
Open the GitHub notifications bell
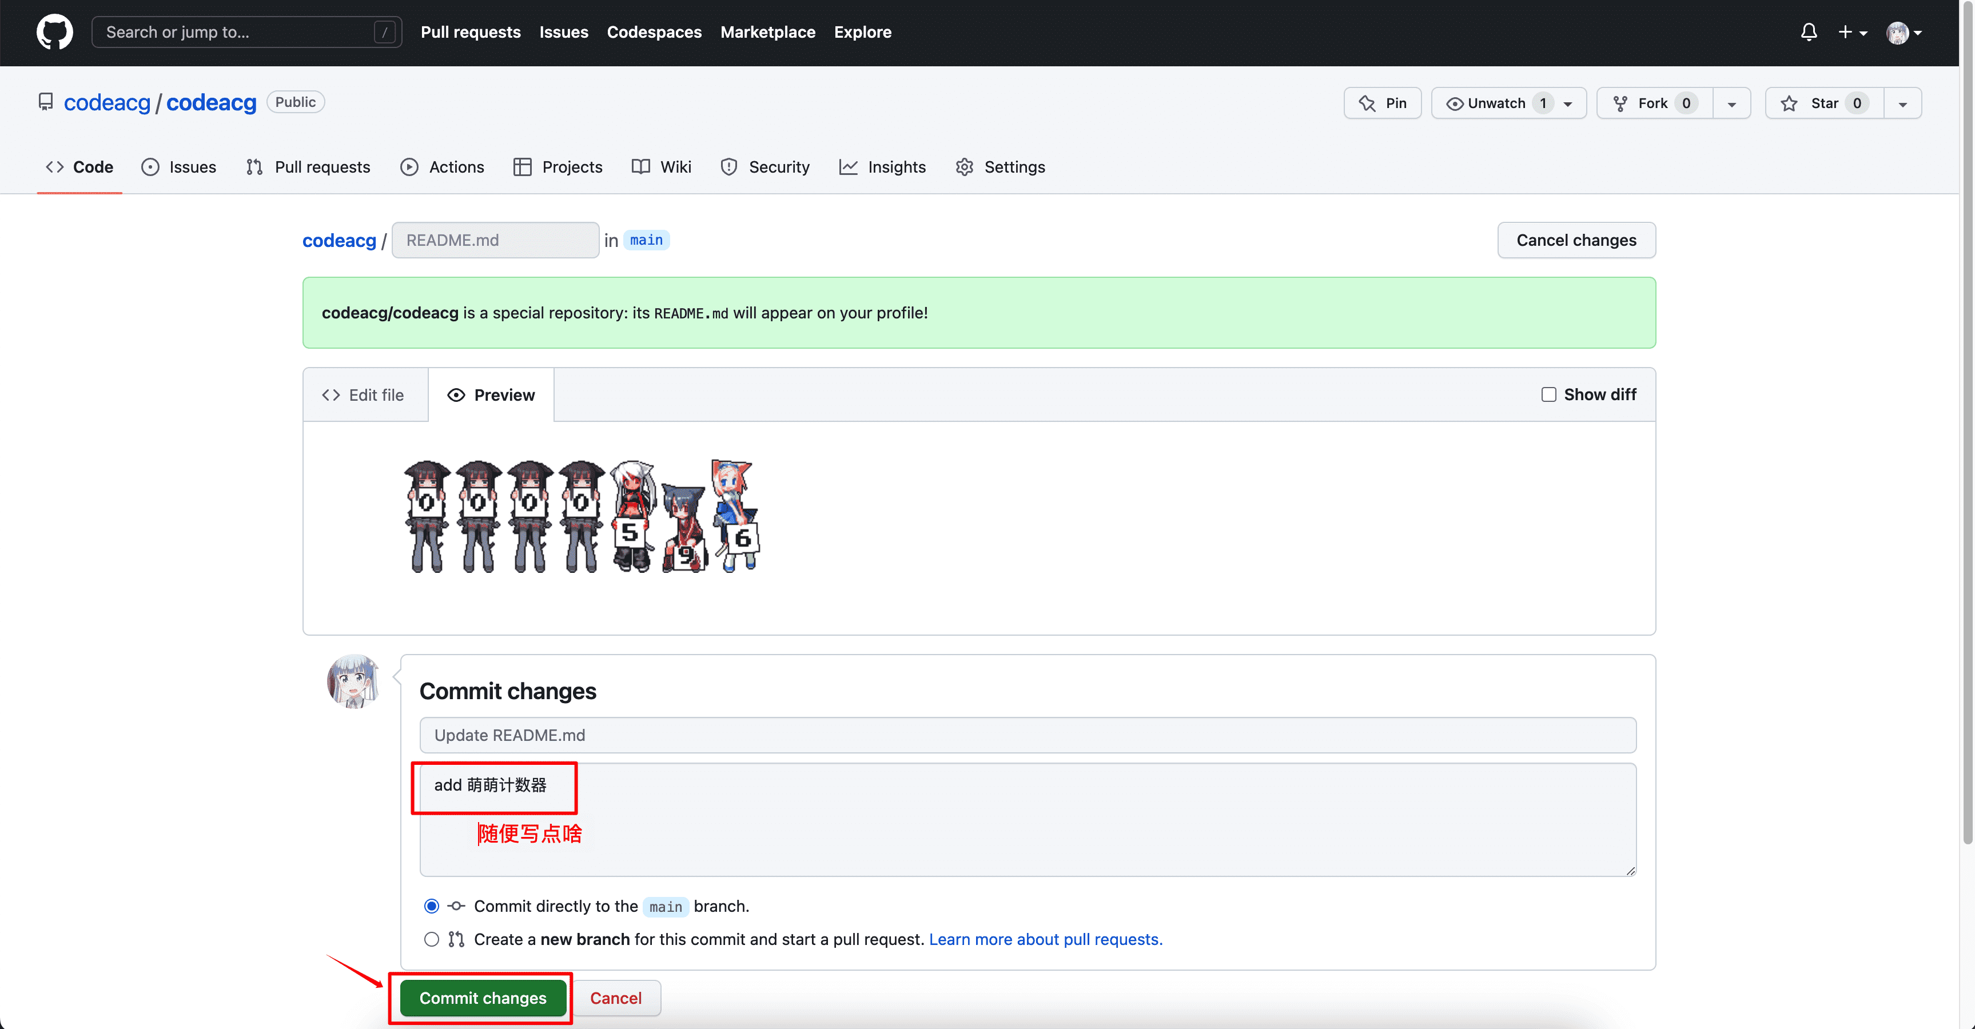[1809, 32]
